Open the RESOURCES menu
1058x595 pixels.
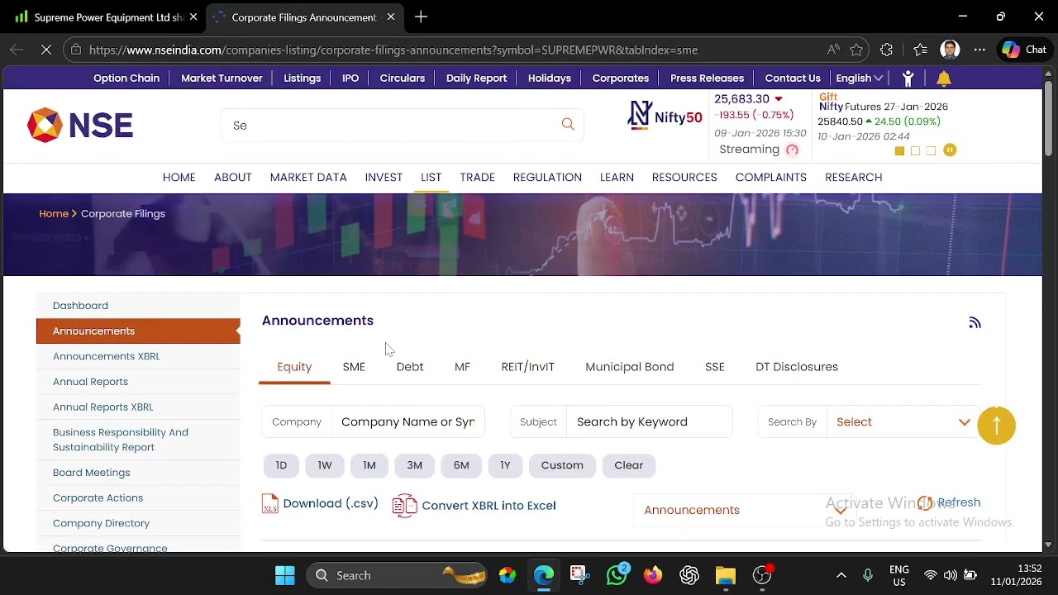click(684, 177)
